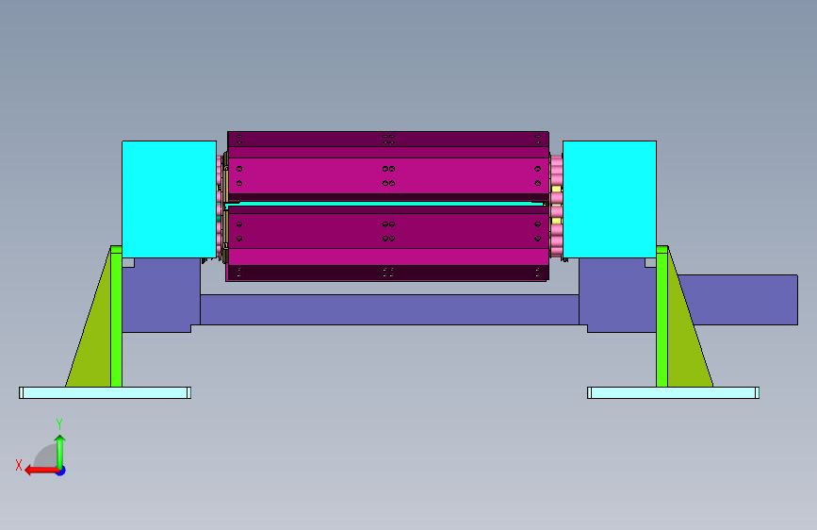Click the red X axis arrow

click(41, 471)
